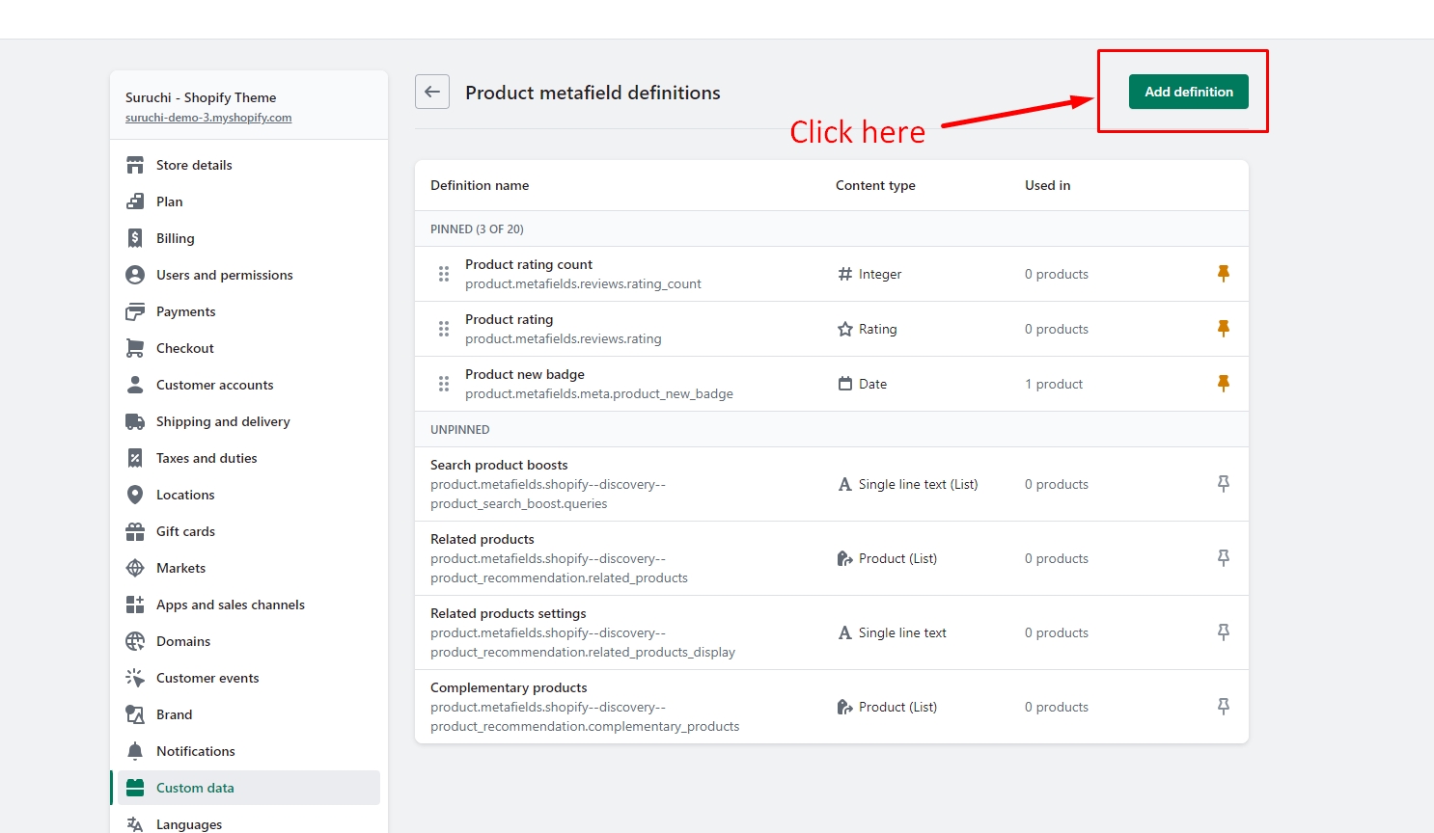Open Store details settings
The image size is (1434, 833).
click(x=194, y=165)
